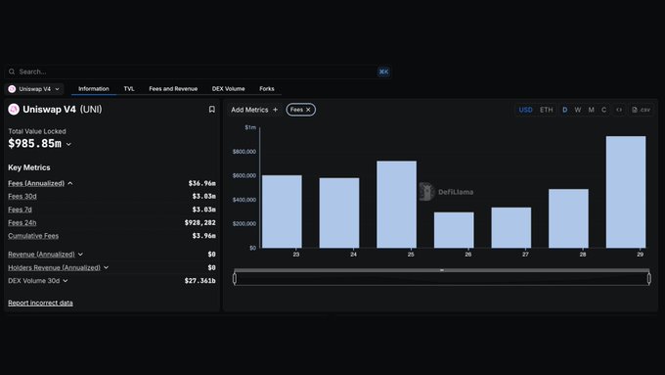The height and width of the screenshot is (375, 665).
Task: Click the Report incorrect data link
Action: click(x=40, y=303)
